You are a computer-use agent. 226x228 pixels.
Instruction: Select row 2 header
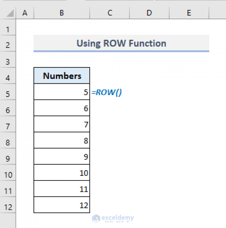(x=8, y=43)
